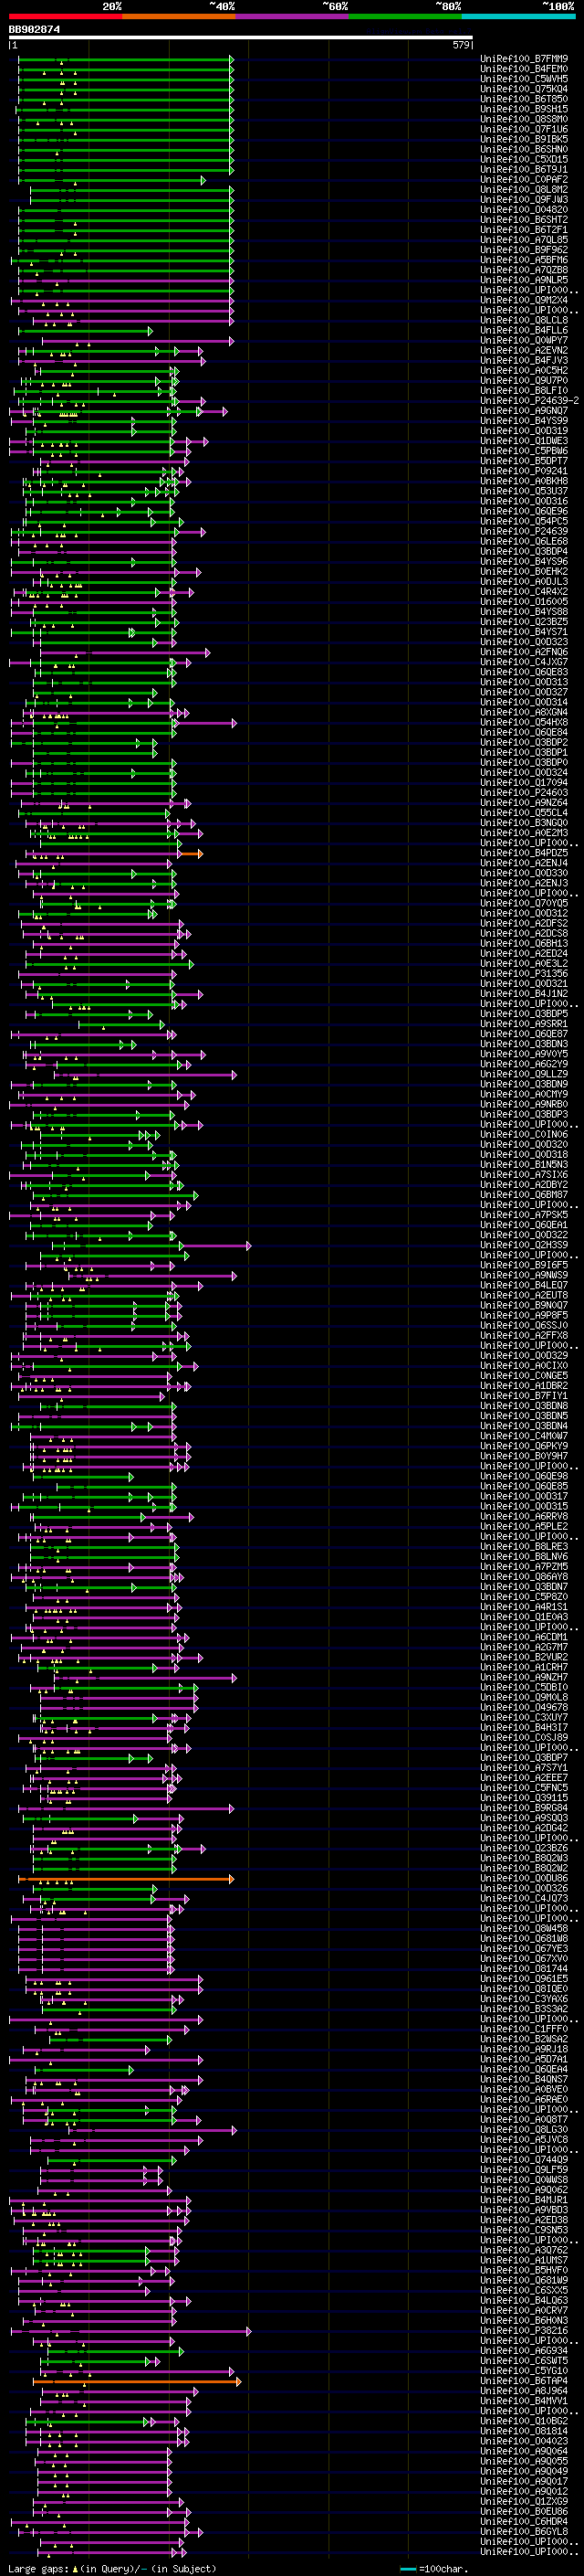This screenshot has height=2576, width=584.
Task: Click the label UniRef100_A2FNQ6
Action: (x=524, y=652)
